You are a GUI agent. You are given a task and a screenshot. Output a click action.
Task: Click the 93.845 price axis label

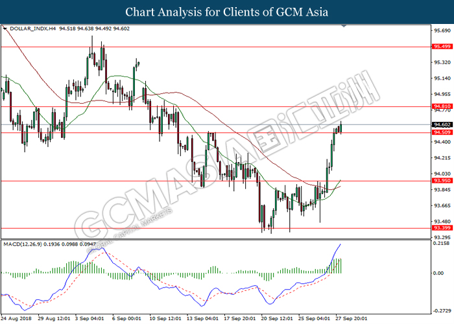pos(443,190)
